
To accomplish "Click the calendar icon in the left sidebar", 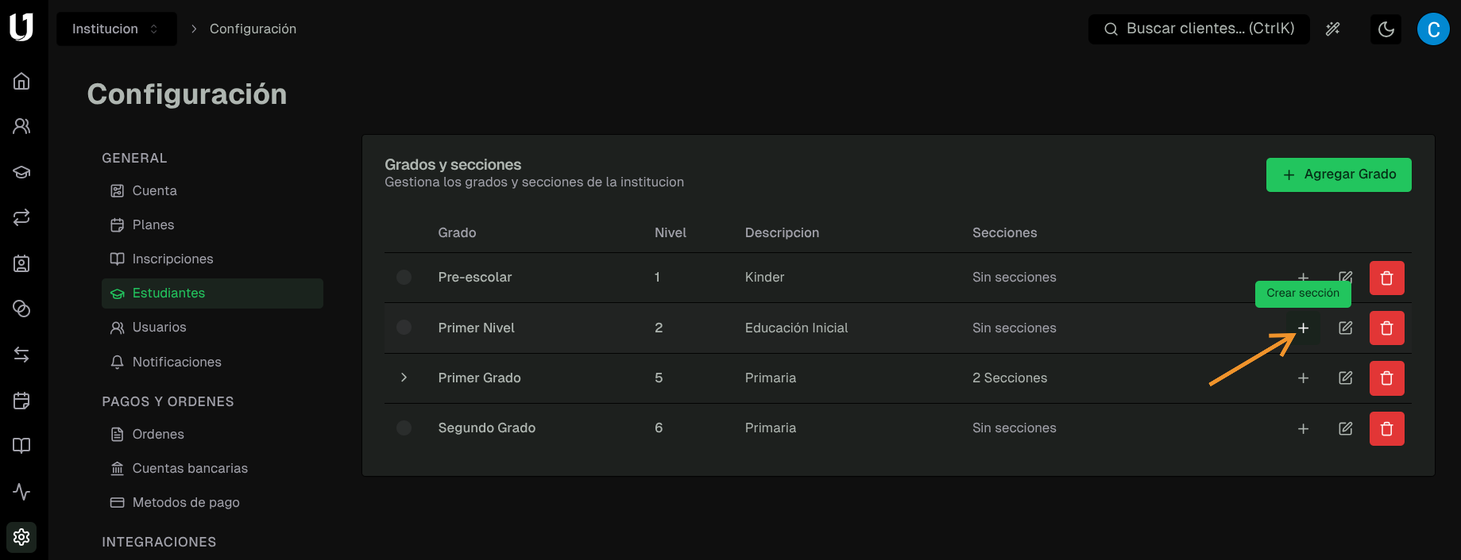I will (21, 401).
